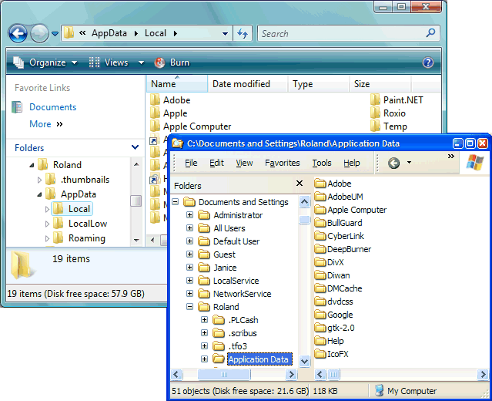Click the Documents favorite link
Screen dimensions: 492x401
pyautogui.click(x=52, y=107)
